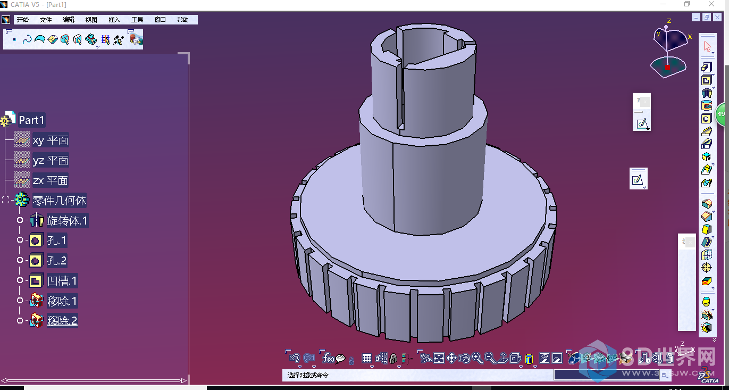This screenshot has height=390, width=729.
Task: Expand the 孔.1 tree node
Action: click(20, 240)
